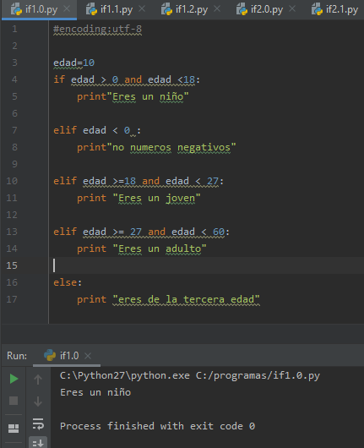Viewport: 364px width, 448px height.
Task: Click the Python file icon on if1.1.py tab
Action: pyautogui.click(x=91, y=8)
